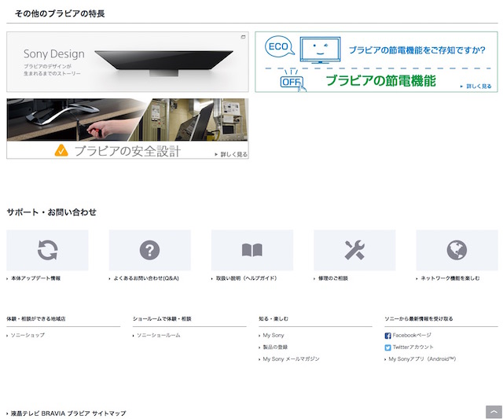Click the wrench and screwdriver repair icon
This screenshot has width=503, height=419.
pos(354,250)
